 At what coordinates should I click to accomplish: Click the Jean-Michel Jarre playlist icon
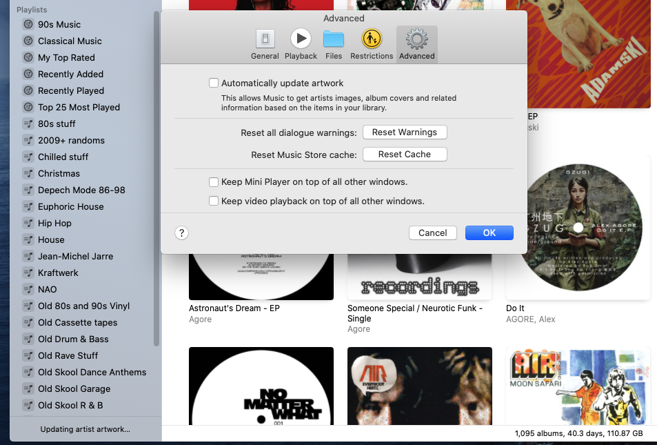[x=28, y=256]
